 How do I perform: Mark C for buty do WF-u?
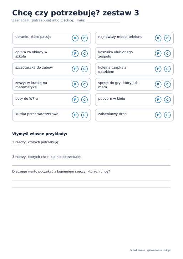coord(85,100)
